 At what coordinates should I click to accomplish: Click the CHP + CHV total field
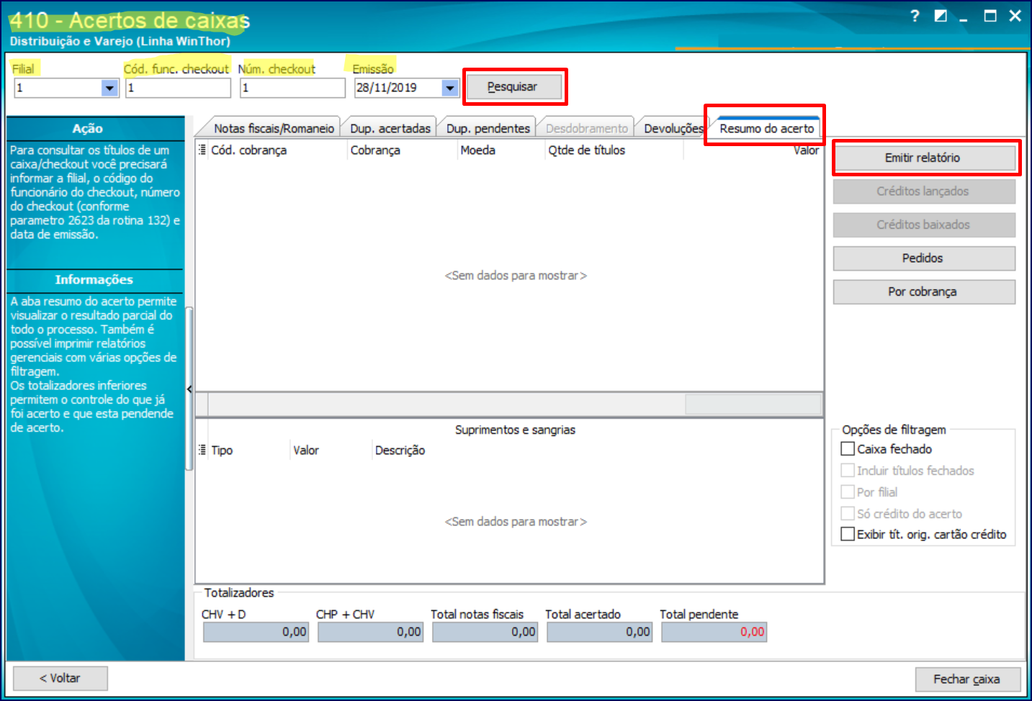370,632
